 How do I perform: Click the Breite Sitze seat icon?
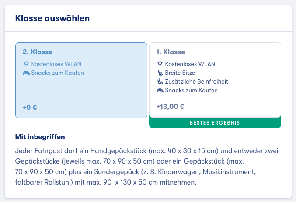(160, 73)
